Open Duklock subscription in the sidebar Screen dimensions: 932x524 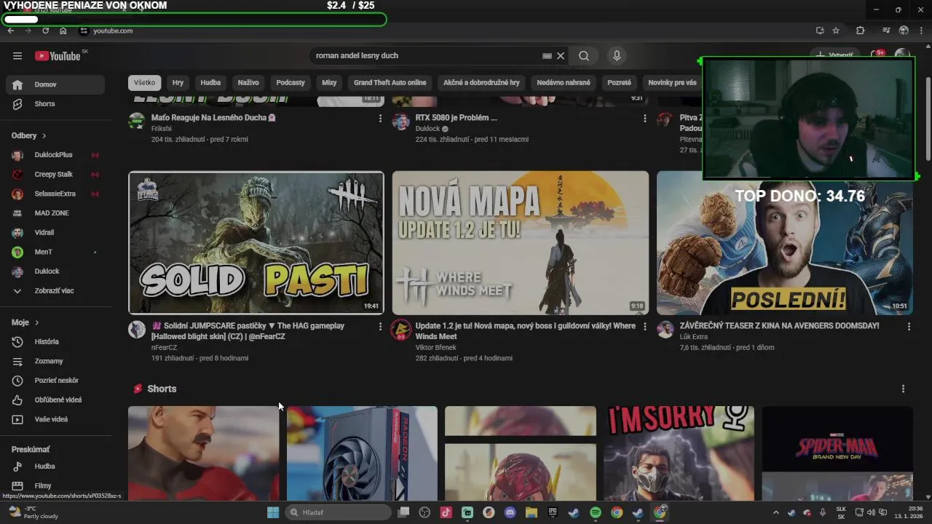point(55,271)
